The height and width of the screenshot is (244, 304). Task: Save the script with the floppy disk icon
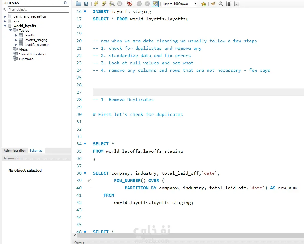86,4
